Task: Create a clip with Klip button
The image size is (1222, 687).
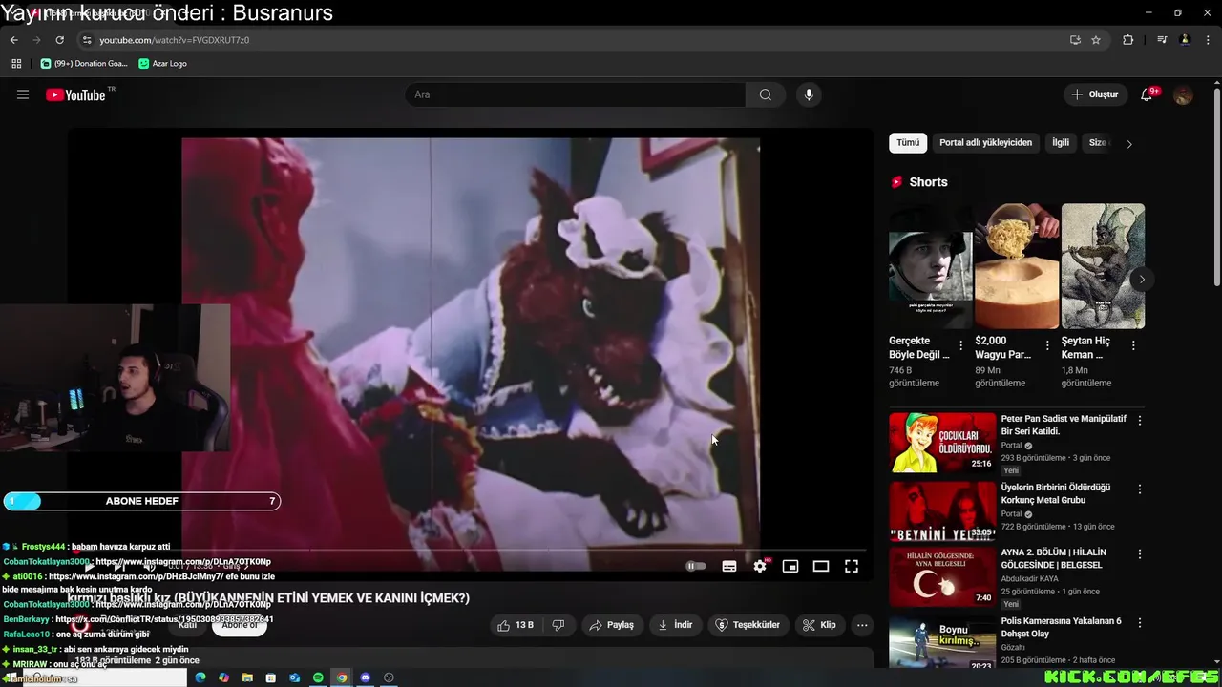Action: 819,625
